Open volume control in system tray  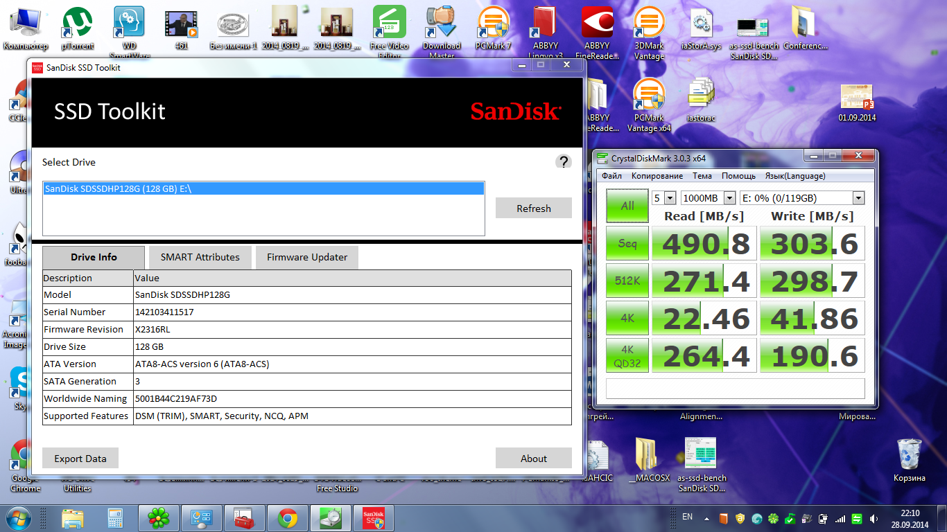coord(873,518)
